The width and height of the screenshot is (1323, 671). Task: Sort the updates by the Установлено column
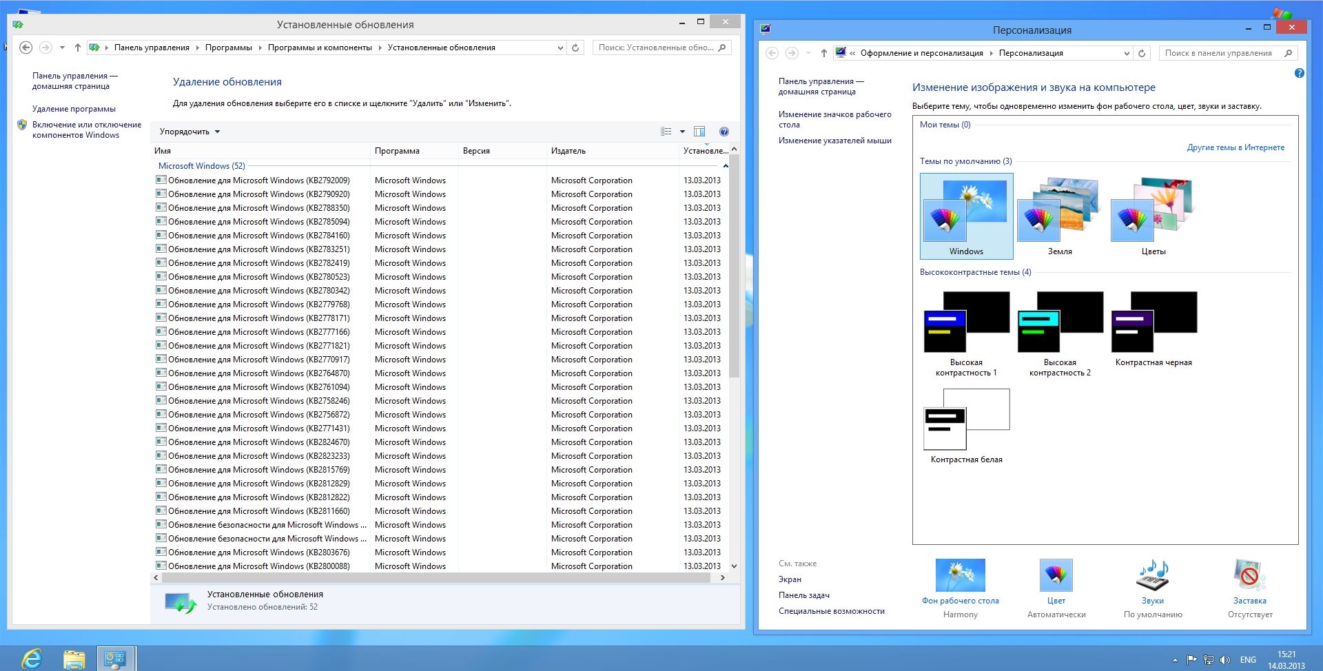704,151
